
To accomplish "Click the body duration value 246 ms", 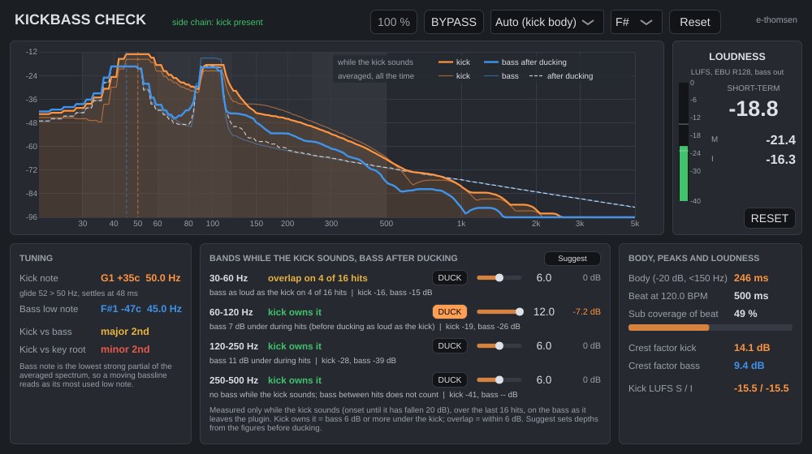I will 751,278.
